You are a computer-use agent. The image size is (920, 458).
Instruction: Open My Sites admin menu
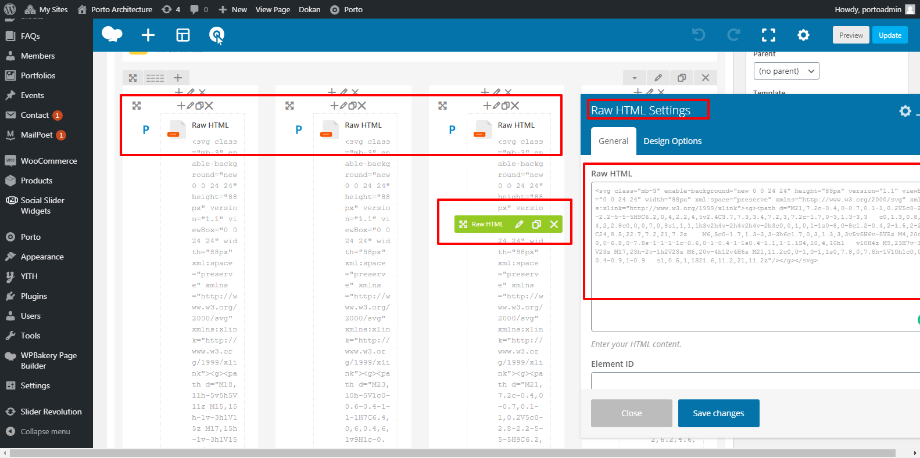[46, 9]
